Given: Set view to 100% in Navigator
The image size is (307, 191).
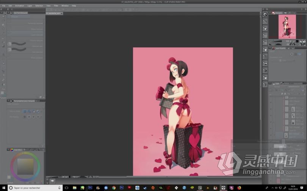Looking at the screenshot, I should (x=297, y=41).
